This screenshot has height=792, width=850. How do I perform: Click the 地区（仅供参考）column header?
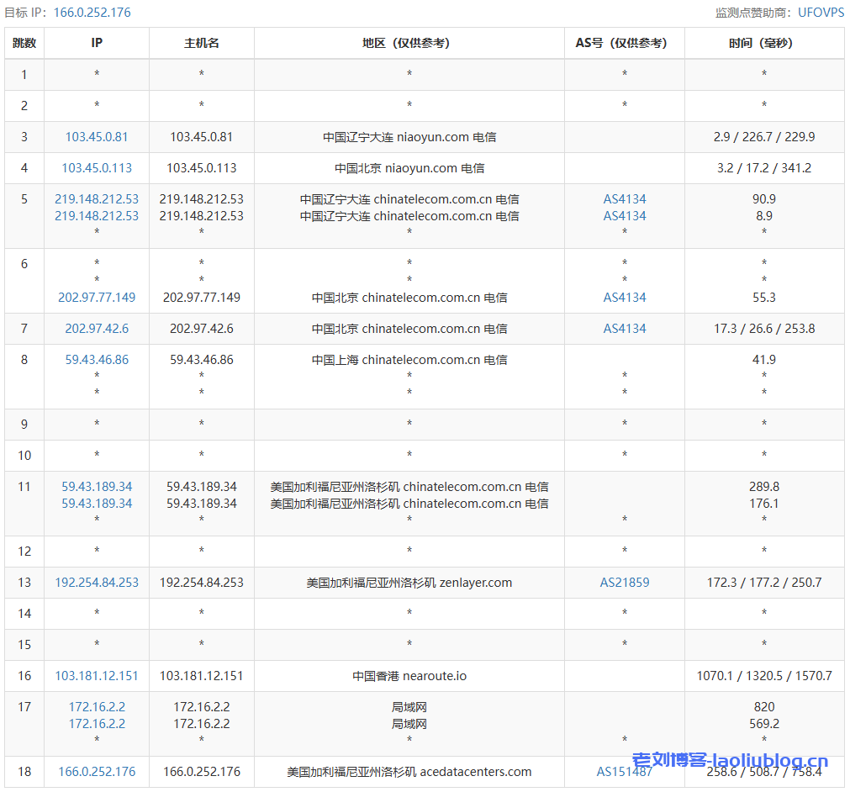click(x=409, y=44)
